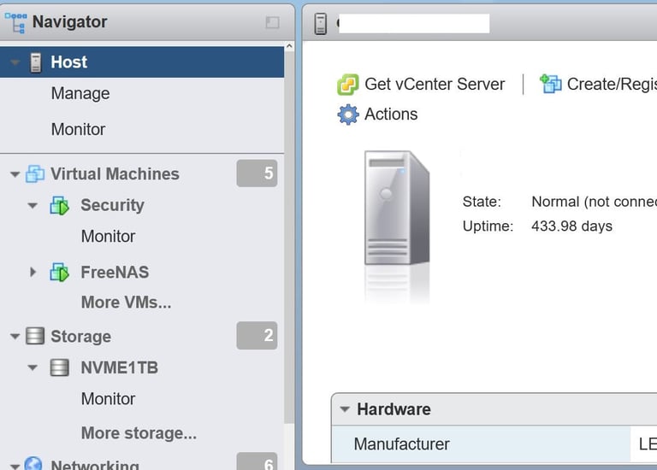Select the Host item

[142, 62]
